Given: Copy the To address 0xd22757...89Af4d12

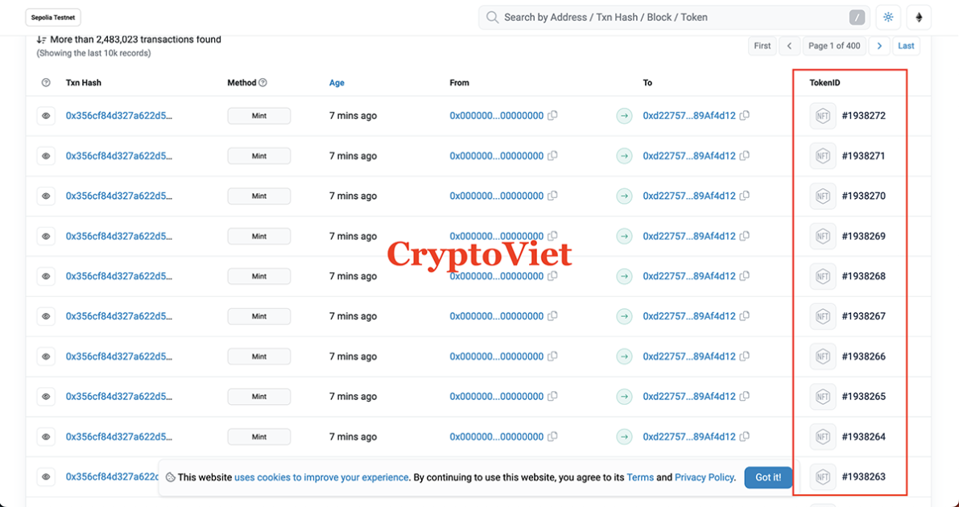Looking at the screenshot, I should pos(744,115).
